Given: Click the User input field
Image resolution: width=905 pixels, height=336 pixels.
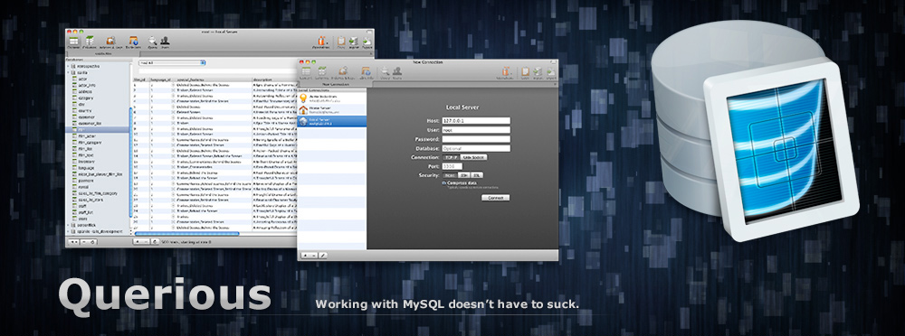Looking at the screenshot, I should click(x=476, y=130).
